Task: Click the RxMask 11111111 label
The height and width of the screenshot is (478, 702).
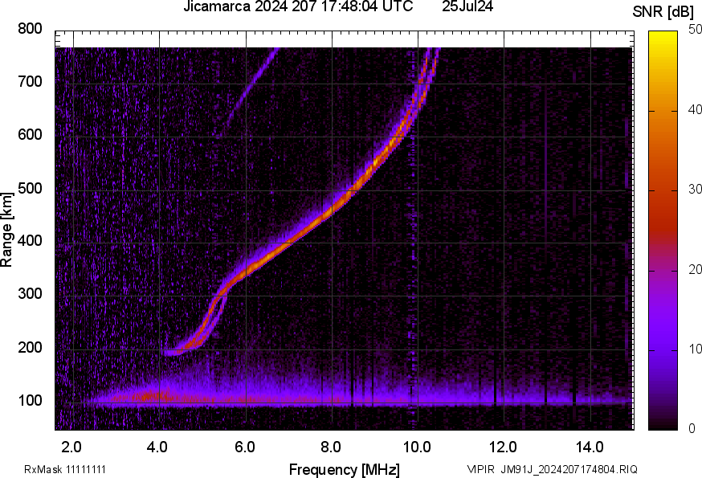Action: pyautogui.click(x=65, y=469)
